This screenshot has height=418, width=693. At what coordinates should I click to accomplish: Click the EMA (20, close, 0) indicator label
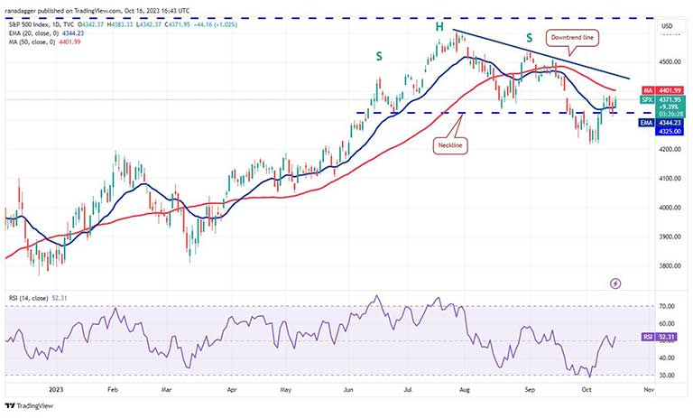[x=34, y=33]
